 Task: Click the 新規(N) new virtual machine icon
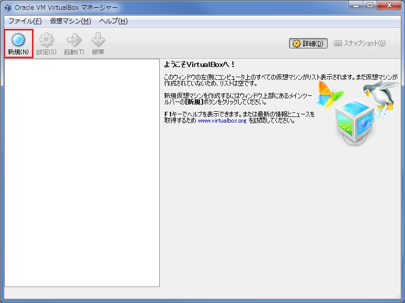pos(19,43)
